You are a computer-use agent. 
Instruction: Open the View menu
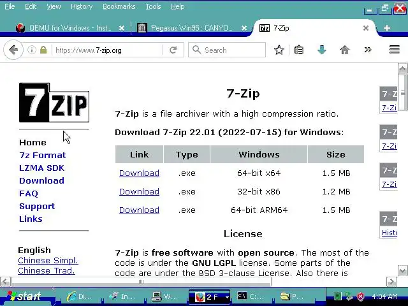click(x=54, y=6)
